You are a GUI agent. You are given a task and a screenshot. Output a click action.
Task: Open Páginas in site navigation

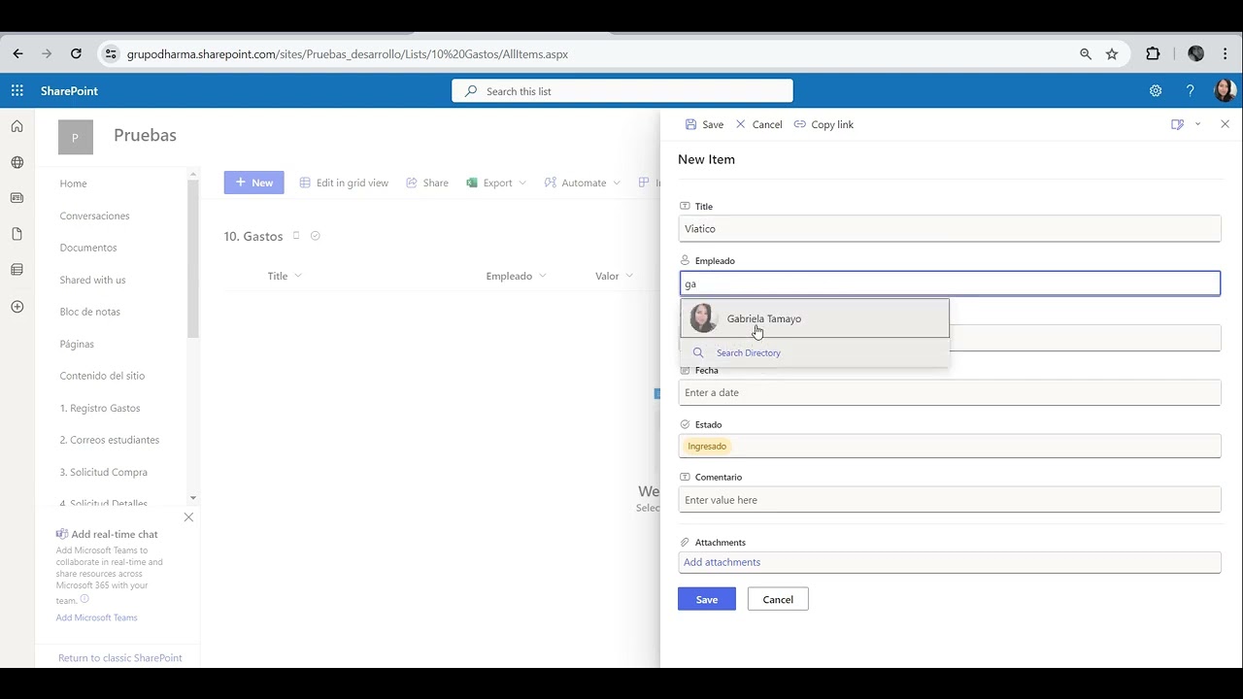click(77, 344)
